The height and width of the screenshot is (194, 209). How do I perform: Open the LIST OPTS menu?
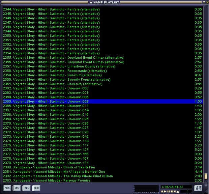198,188
